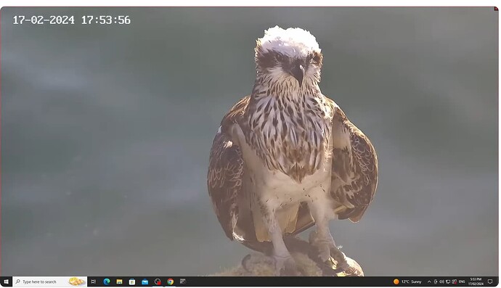The height and width of the screenshot is (288, 501).
Task: Open the network status tray icon
Action: point(448,281)
